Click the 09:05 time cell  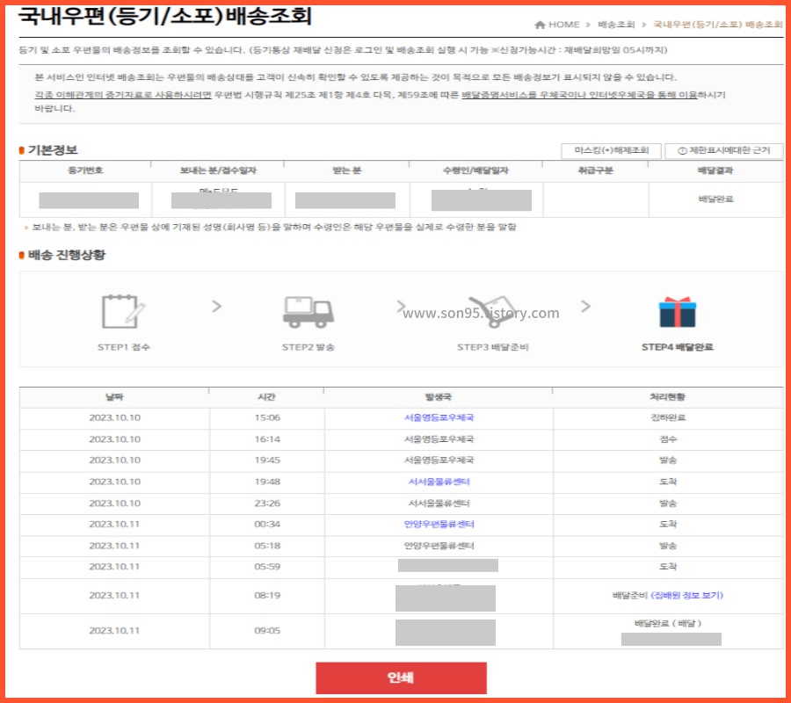point(267,630)
